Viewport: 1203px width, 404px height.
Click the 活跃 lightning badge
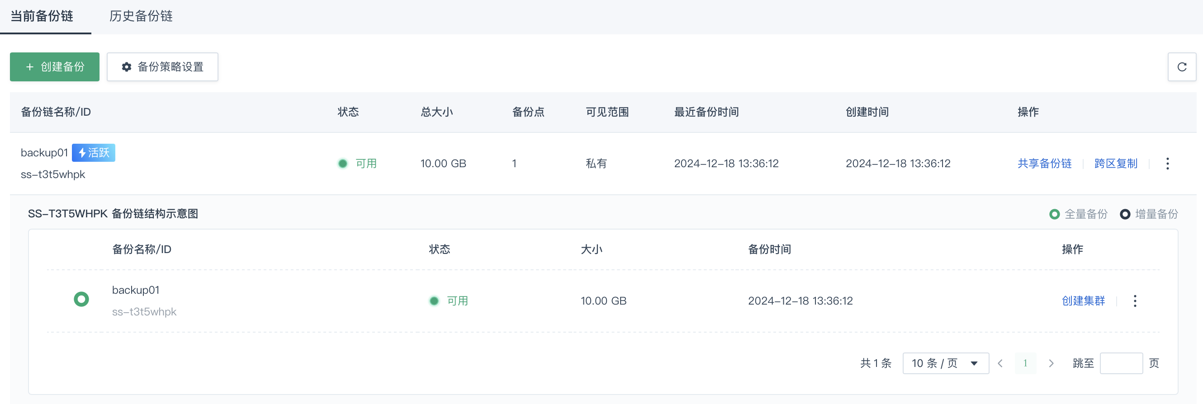94,153
